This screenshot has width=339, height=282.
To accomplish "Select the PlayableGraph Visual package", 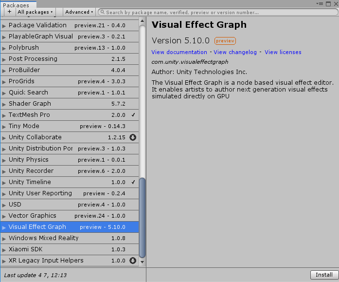I will coord(70,37).
